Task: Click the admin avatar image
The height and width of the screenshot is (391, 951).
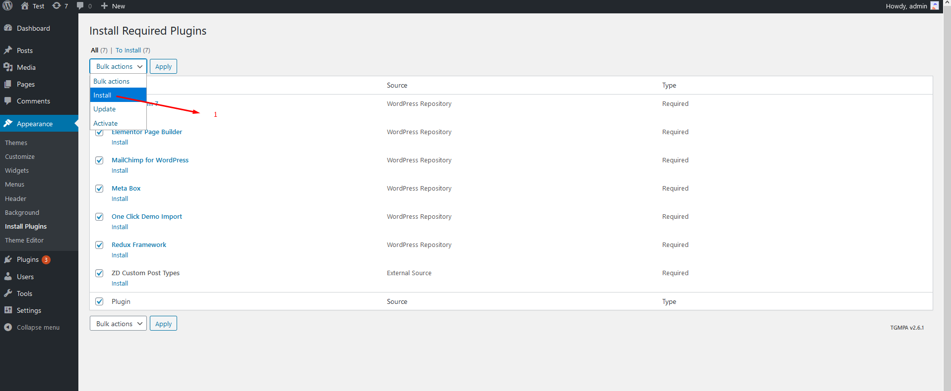Action: pyautogui.click(x=935, y=6)
